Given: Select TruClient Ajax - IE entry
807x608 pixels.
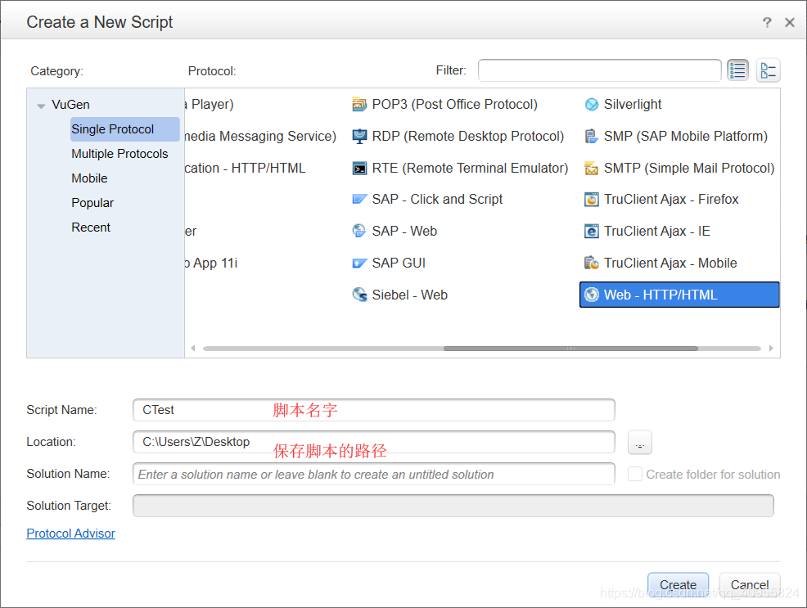Looking at the screenshot, I should click(x=656, y=231).
